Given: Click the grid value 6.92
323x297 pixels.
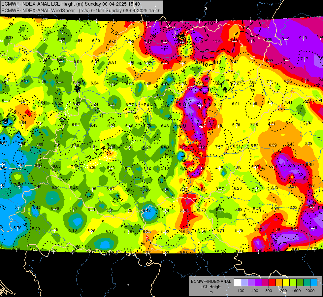Looking at the screenshot, I should (76, 124).
